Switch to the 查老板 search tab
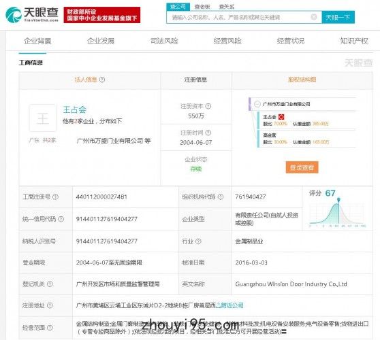This screenshot has height=340, width=380. pyautogui.click(x=202, y=7)
